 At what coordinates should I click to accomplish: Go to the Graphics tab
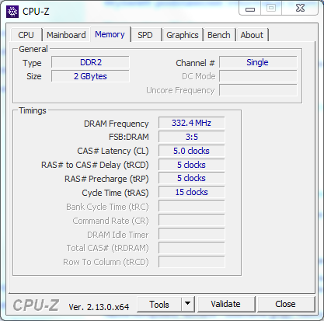pos(183,35)
